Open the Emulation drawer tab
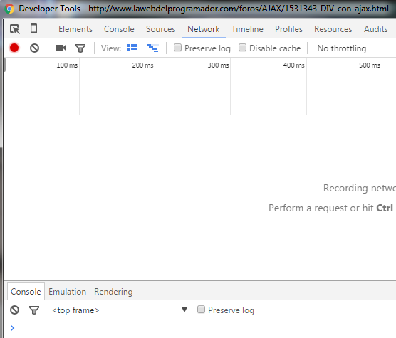This screenshot has height=338, width=396. point(67,292)
